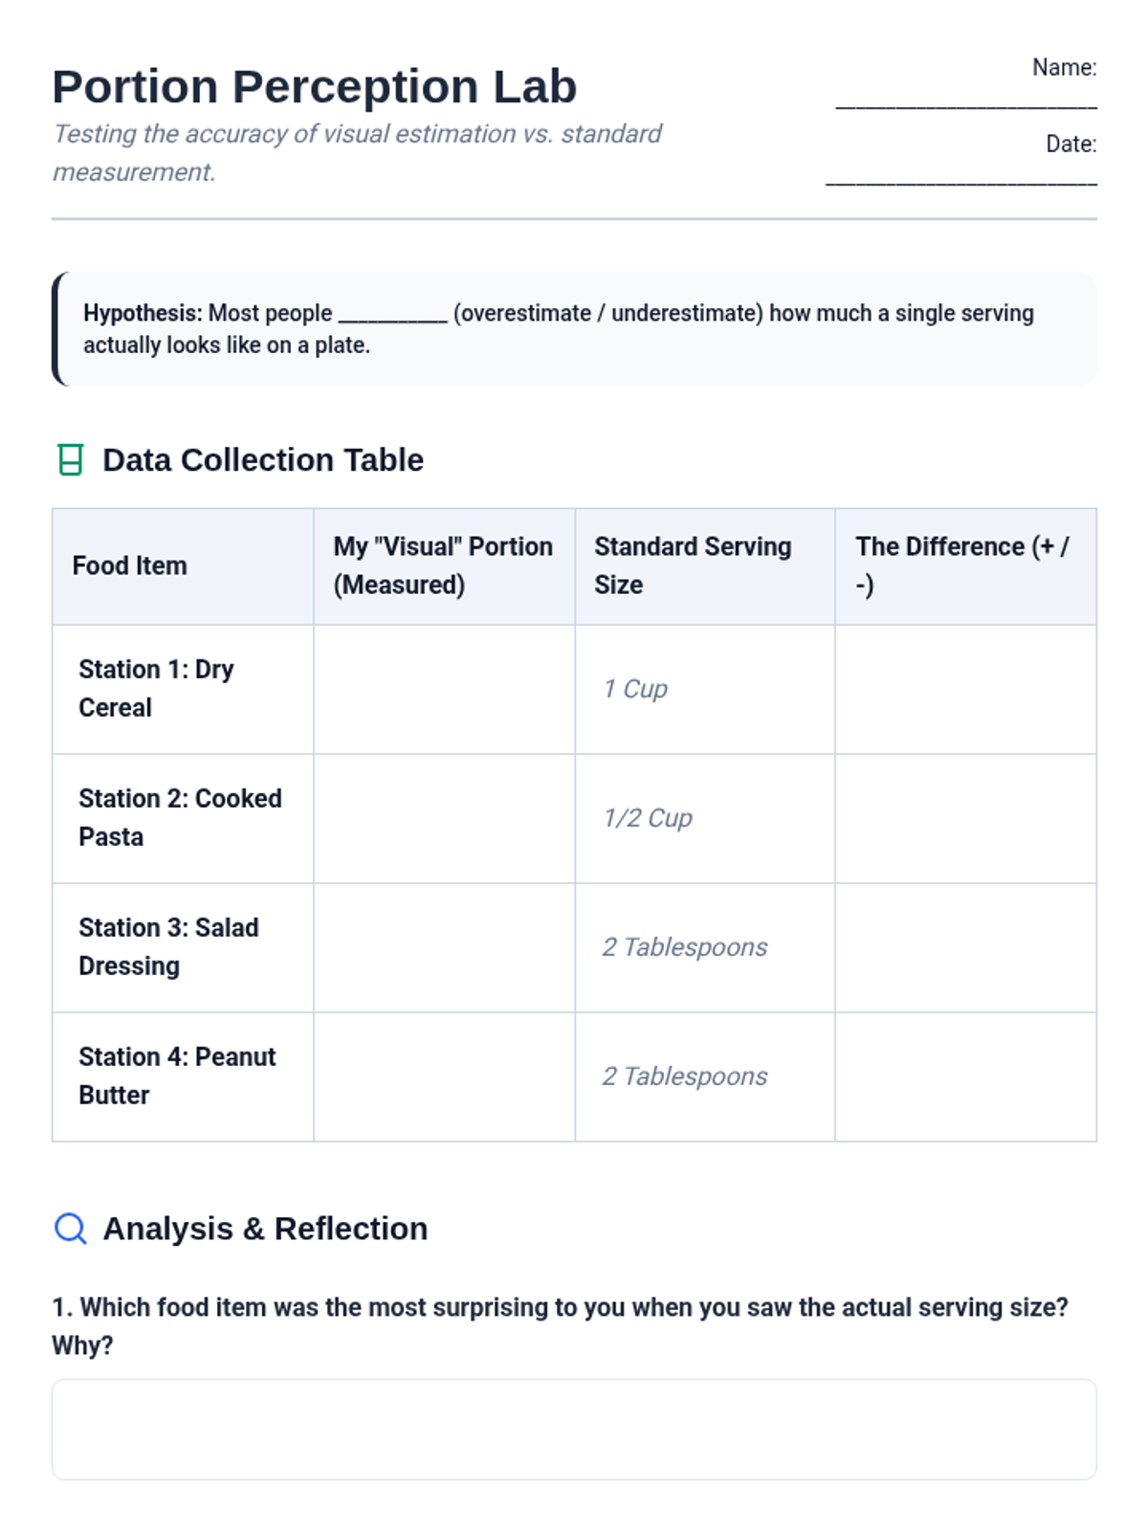Click the Data Collection Table heading
The image size is (1148, 1531).
(x=263, y=460)
